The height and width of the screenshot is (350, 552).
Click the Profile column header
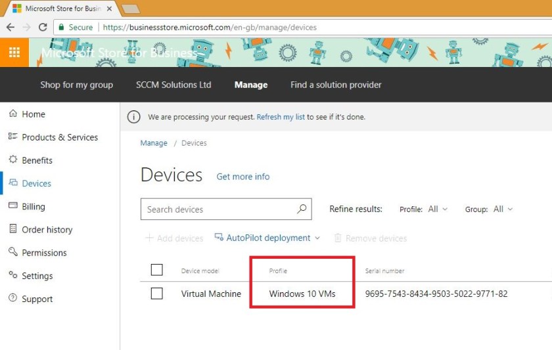coord(278,271)
